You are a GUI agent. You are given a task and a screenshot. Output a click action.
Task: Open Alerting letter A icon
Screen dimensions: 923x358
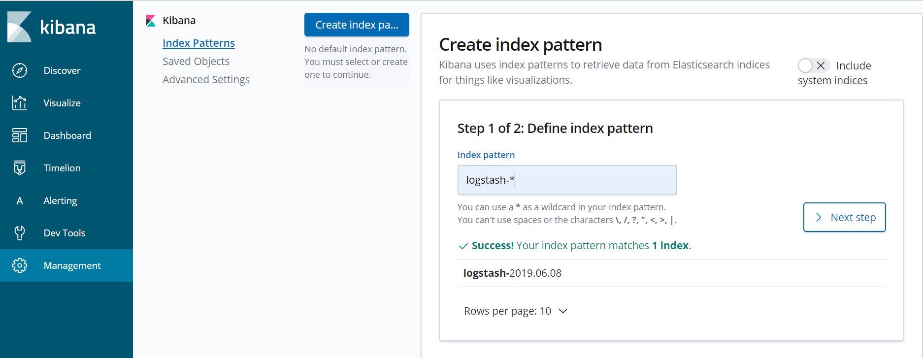pos(20,200)
